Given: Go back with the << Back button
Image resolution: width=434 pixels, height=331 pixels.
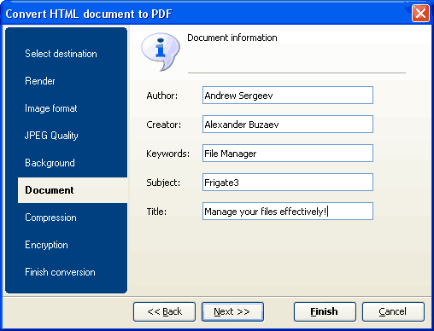Looking at the screenshot, I should tap(164, 311).
